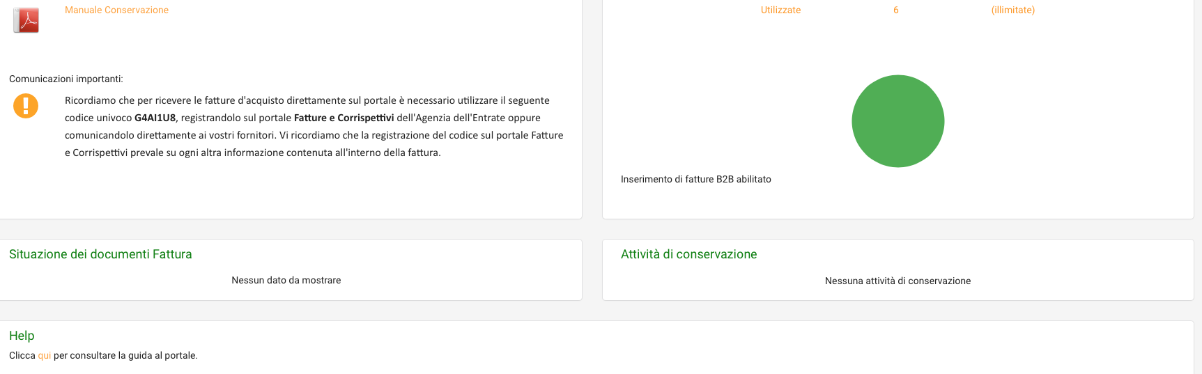Click the bold code G4AI1U8
The height and width of the screenshot is (374, 1202).
pyautogui.click(x=155, y=118)
